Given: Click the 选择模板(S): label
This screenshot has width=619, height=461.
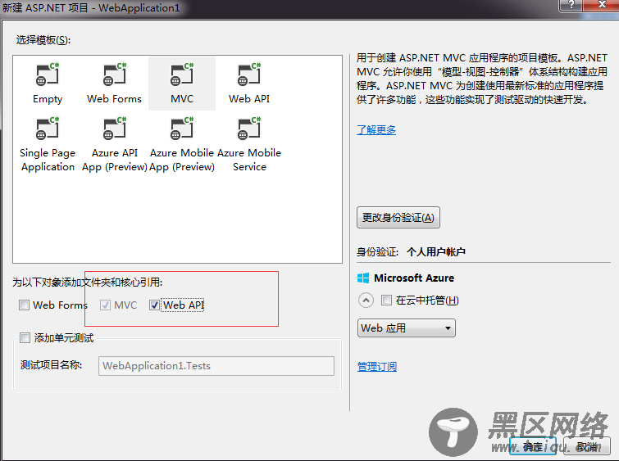Looking at the screenshot, I should (43, 40).
